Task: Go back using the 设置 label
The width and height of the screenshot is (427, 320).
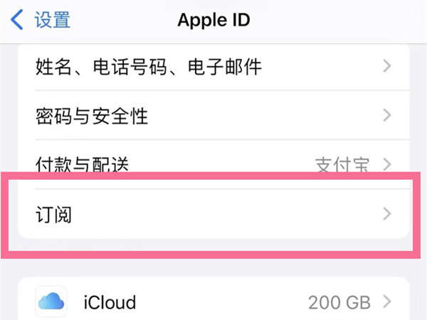Action: click(53, 20)
